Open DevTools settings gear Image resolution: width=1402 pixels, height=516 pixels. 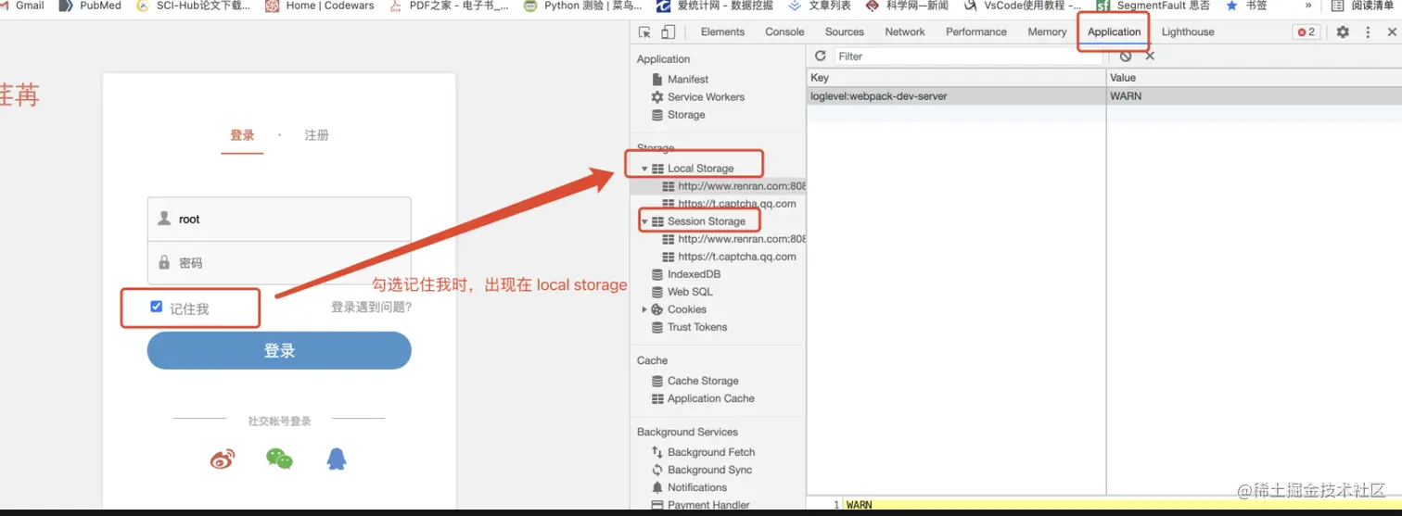(x=1343, y=31)
